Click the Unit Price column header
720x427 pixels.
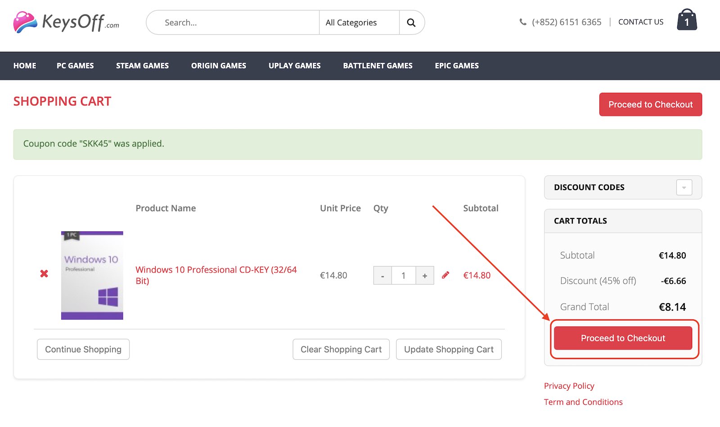pyautogui.click(x=340, y=208)
